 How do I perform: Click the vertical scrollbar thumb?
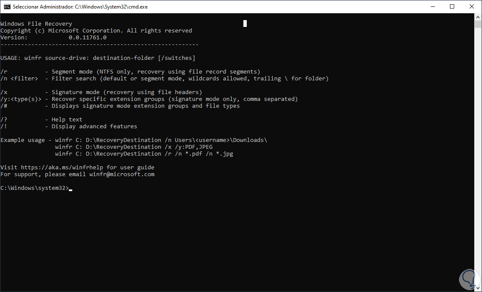pyautogui.click(x=478, y=24)
